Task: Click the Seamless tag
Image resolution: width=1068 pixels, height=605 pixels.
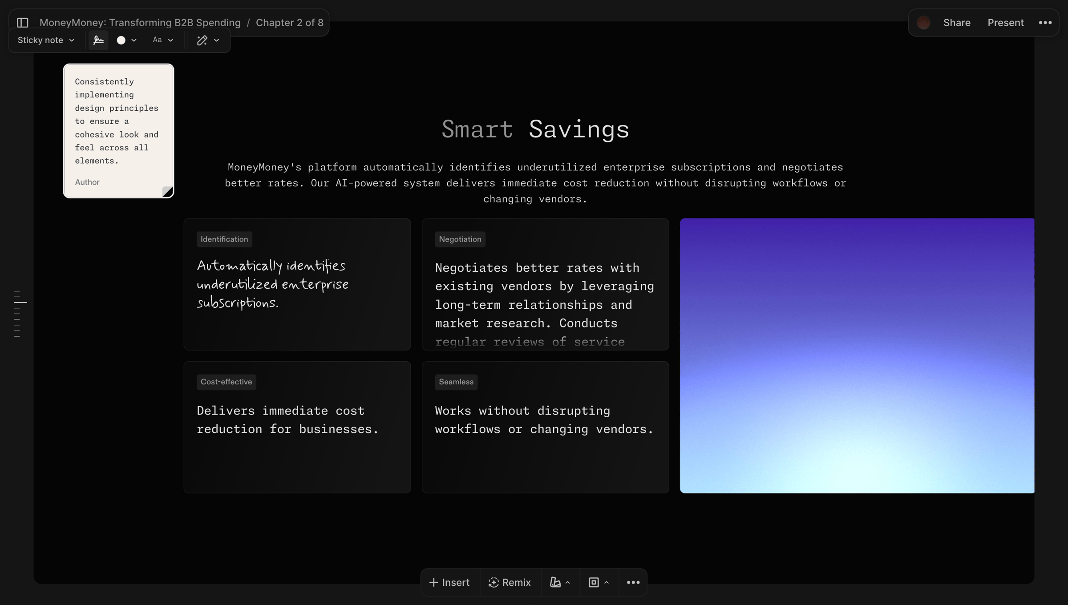Action: (x=456, y=382)
